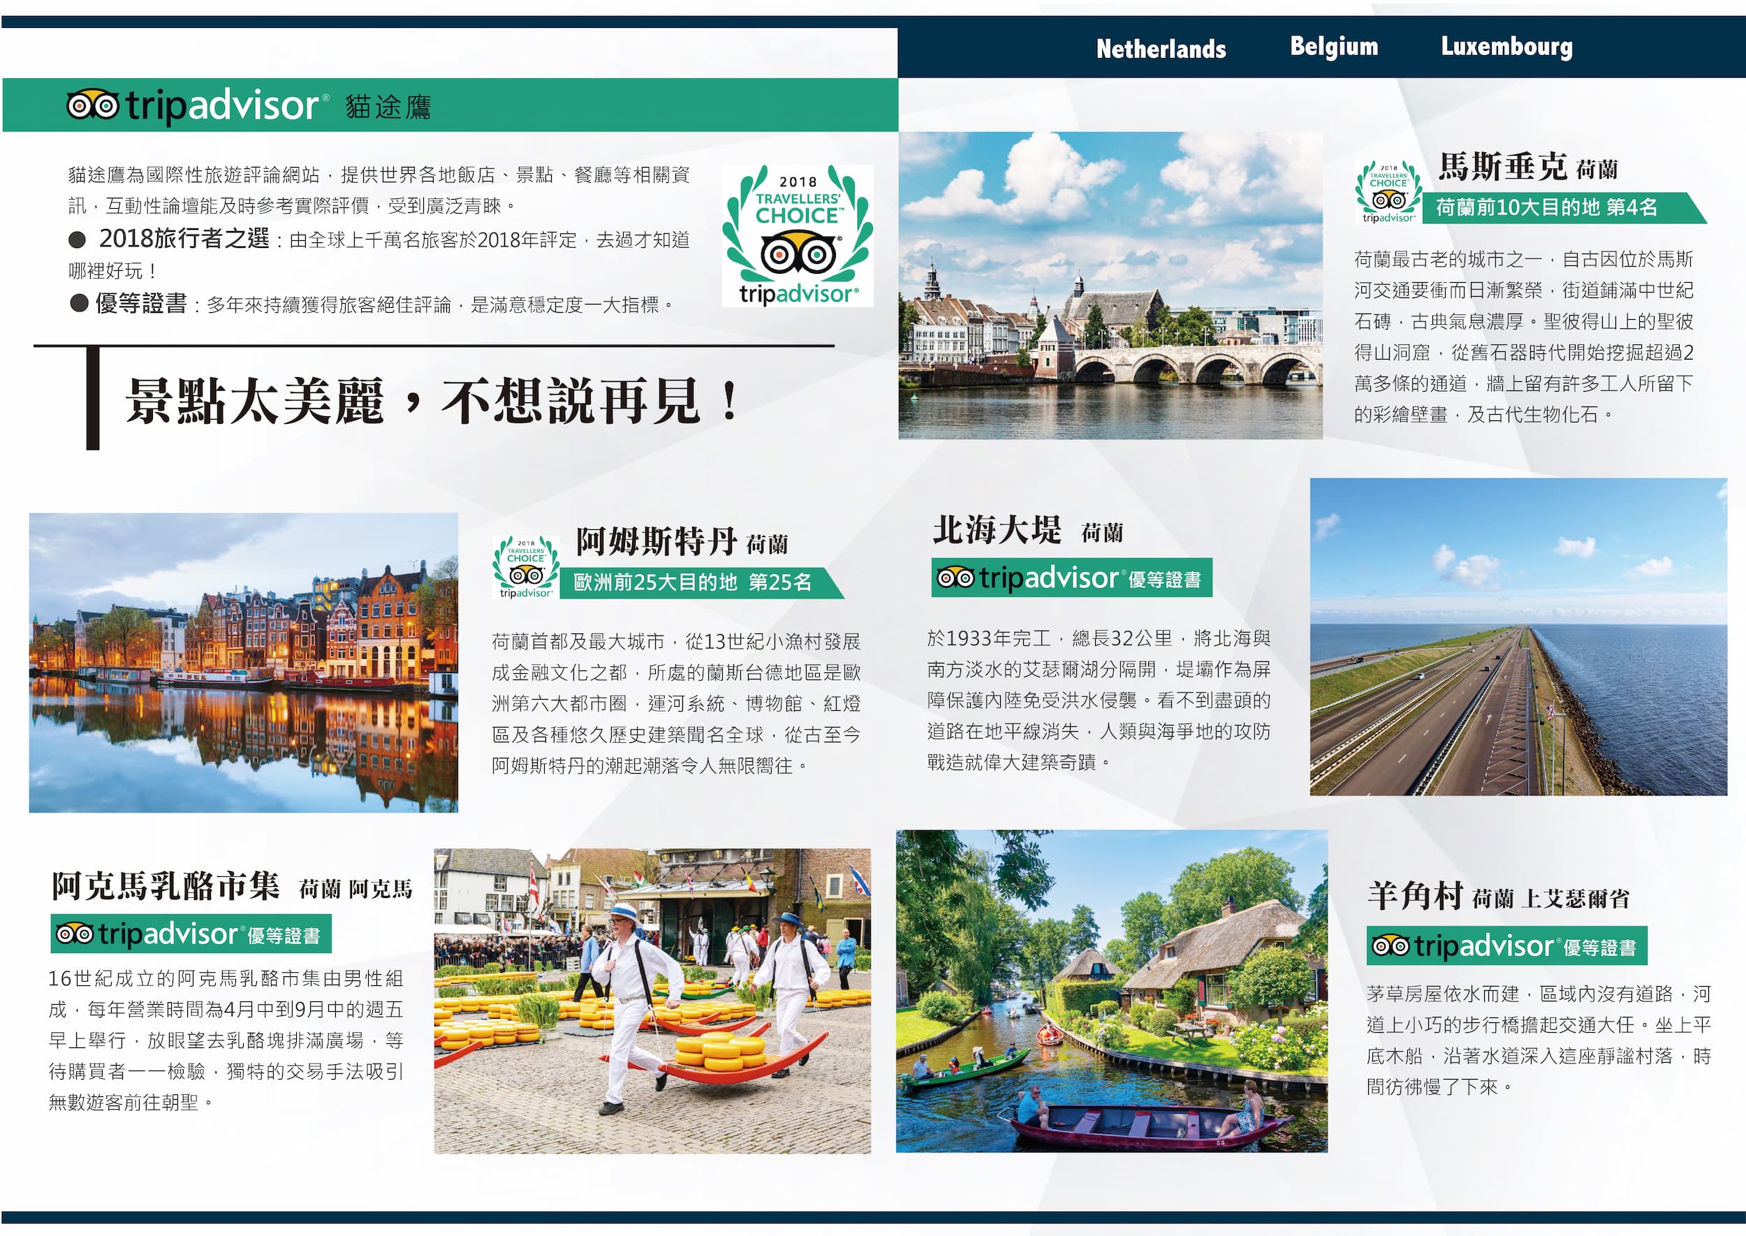Click the large 2018 Travellers' Choice badge
The width and height of the screenshot is (1746, 1236).
(797, 236)
